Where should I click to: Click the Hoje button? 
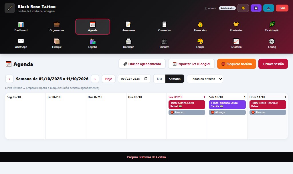click(x=108, y=79)
